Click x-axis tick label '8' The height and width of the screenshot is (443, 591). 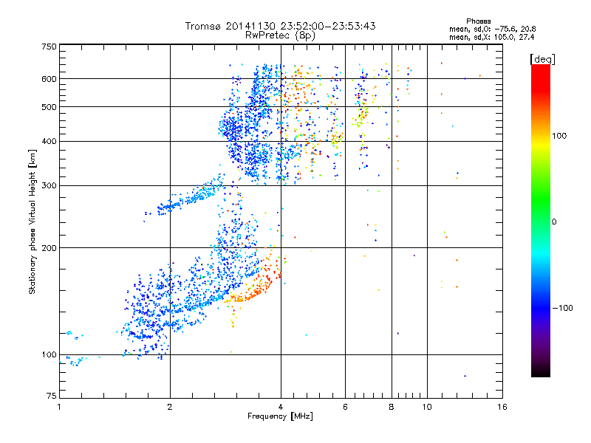click(x=392, y=407)
